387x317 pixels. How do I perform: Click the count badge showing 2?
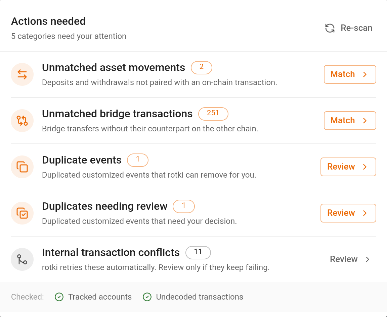click(x=202, y=67)
